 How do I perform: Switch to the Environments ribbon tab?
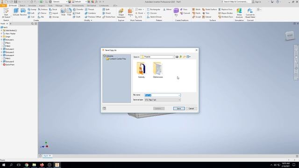tap(78, 6)
